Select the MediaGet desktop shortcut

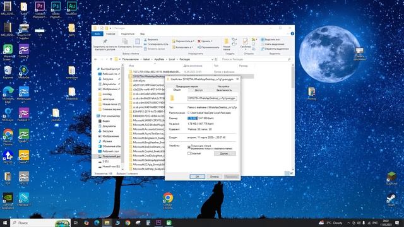pyautogui.click(x=24, y=72)
